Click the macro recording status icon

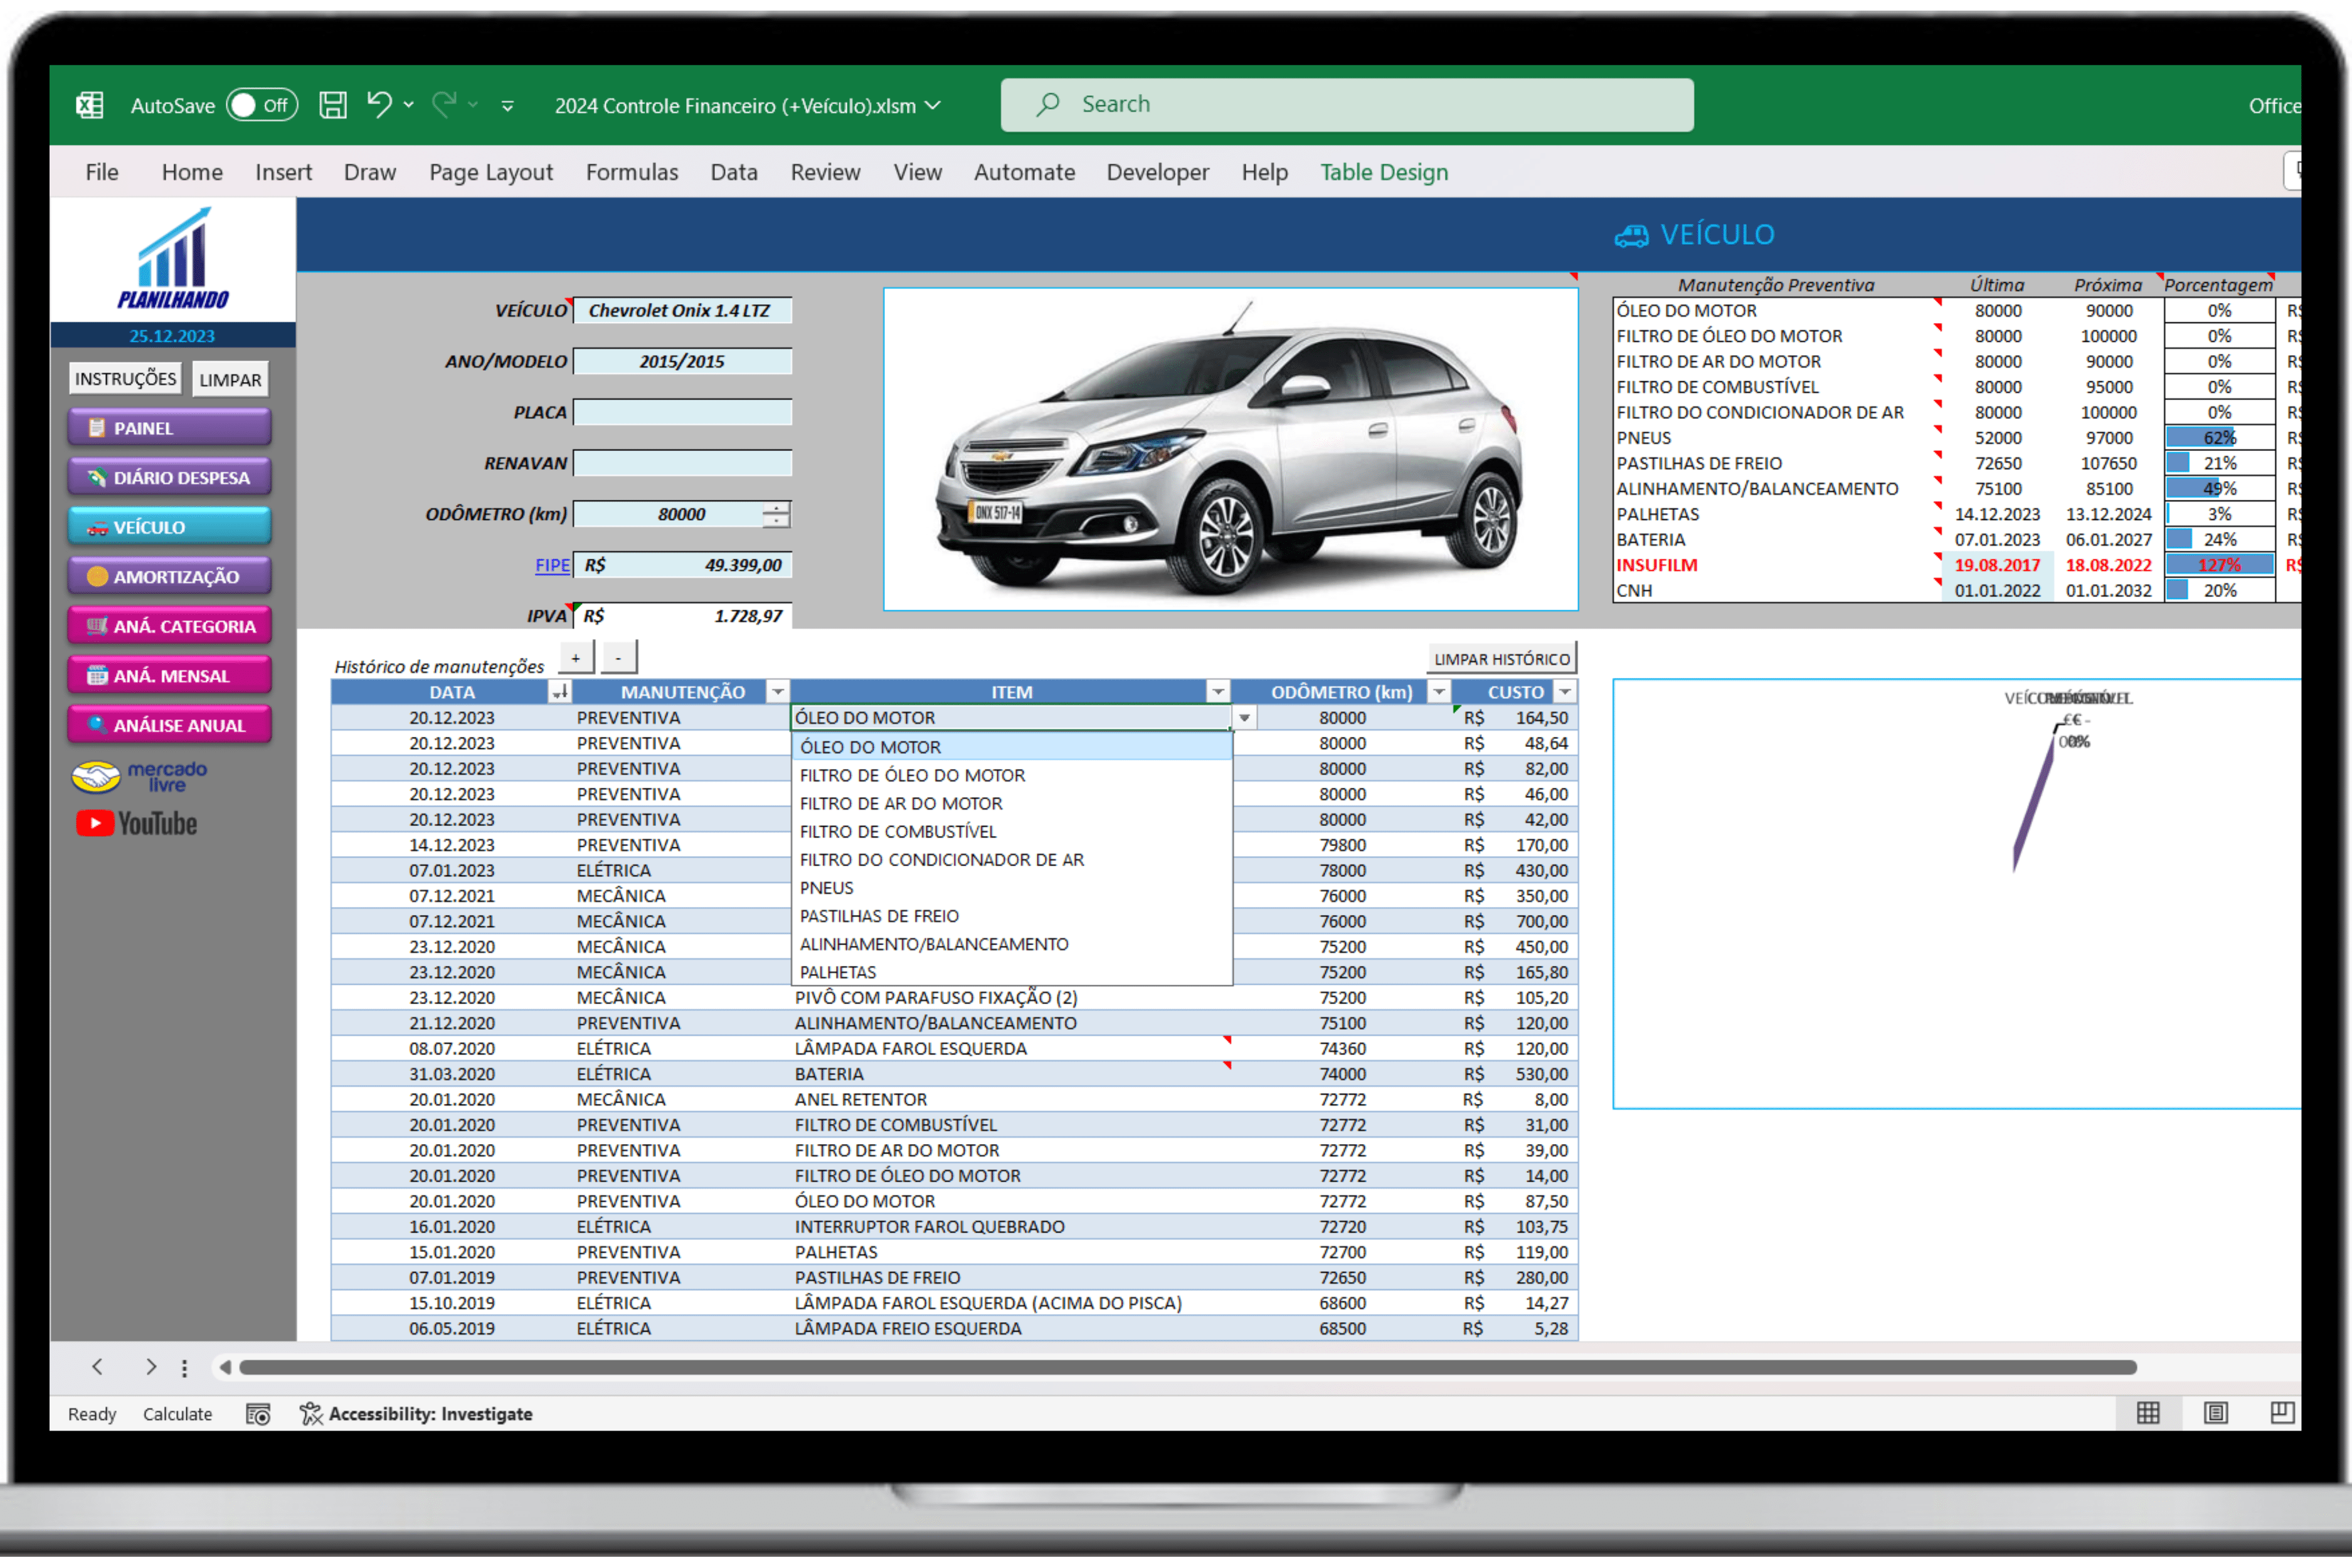(x=258, y=1414)
